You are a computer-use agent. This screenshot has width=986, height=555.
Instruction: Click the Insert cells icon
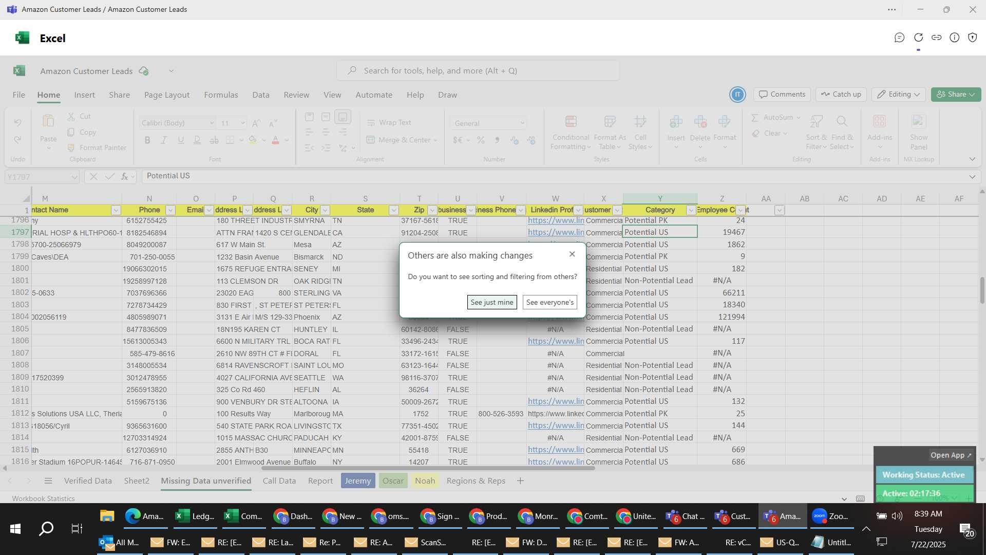(x=676, y=122)
